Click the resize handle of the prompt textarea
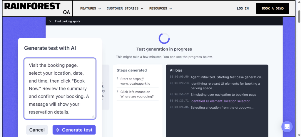Screen dimensions: 301x137 (x=93, y=117)
